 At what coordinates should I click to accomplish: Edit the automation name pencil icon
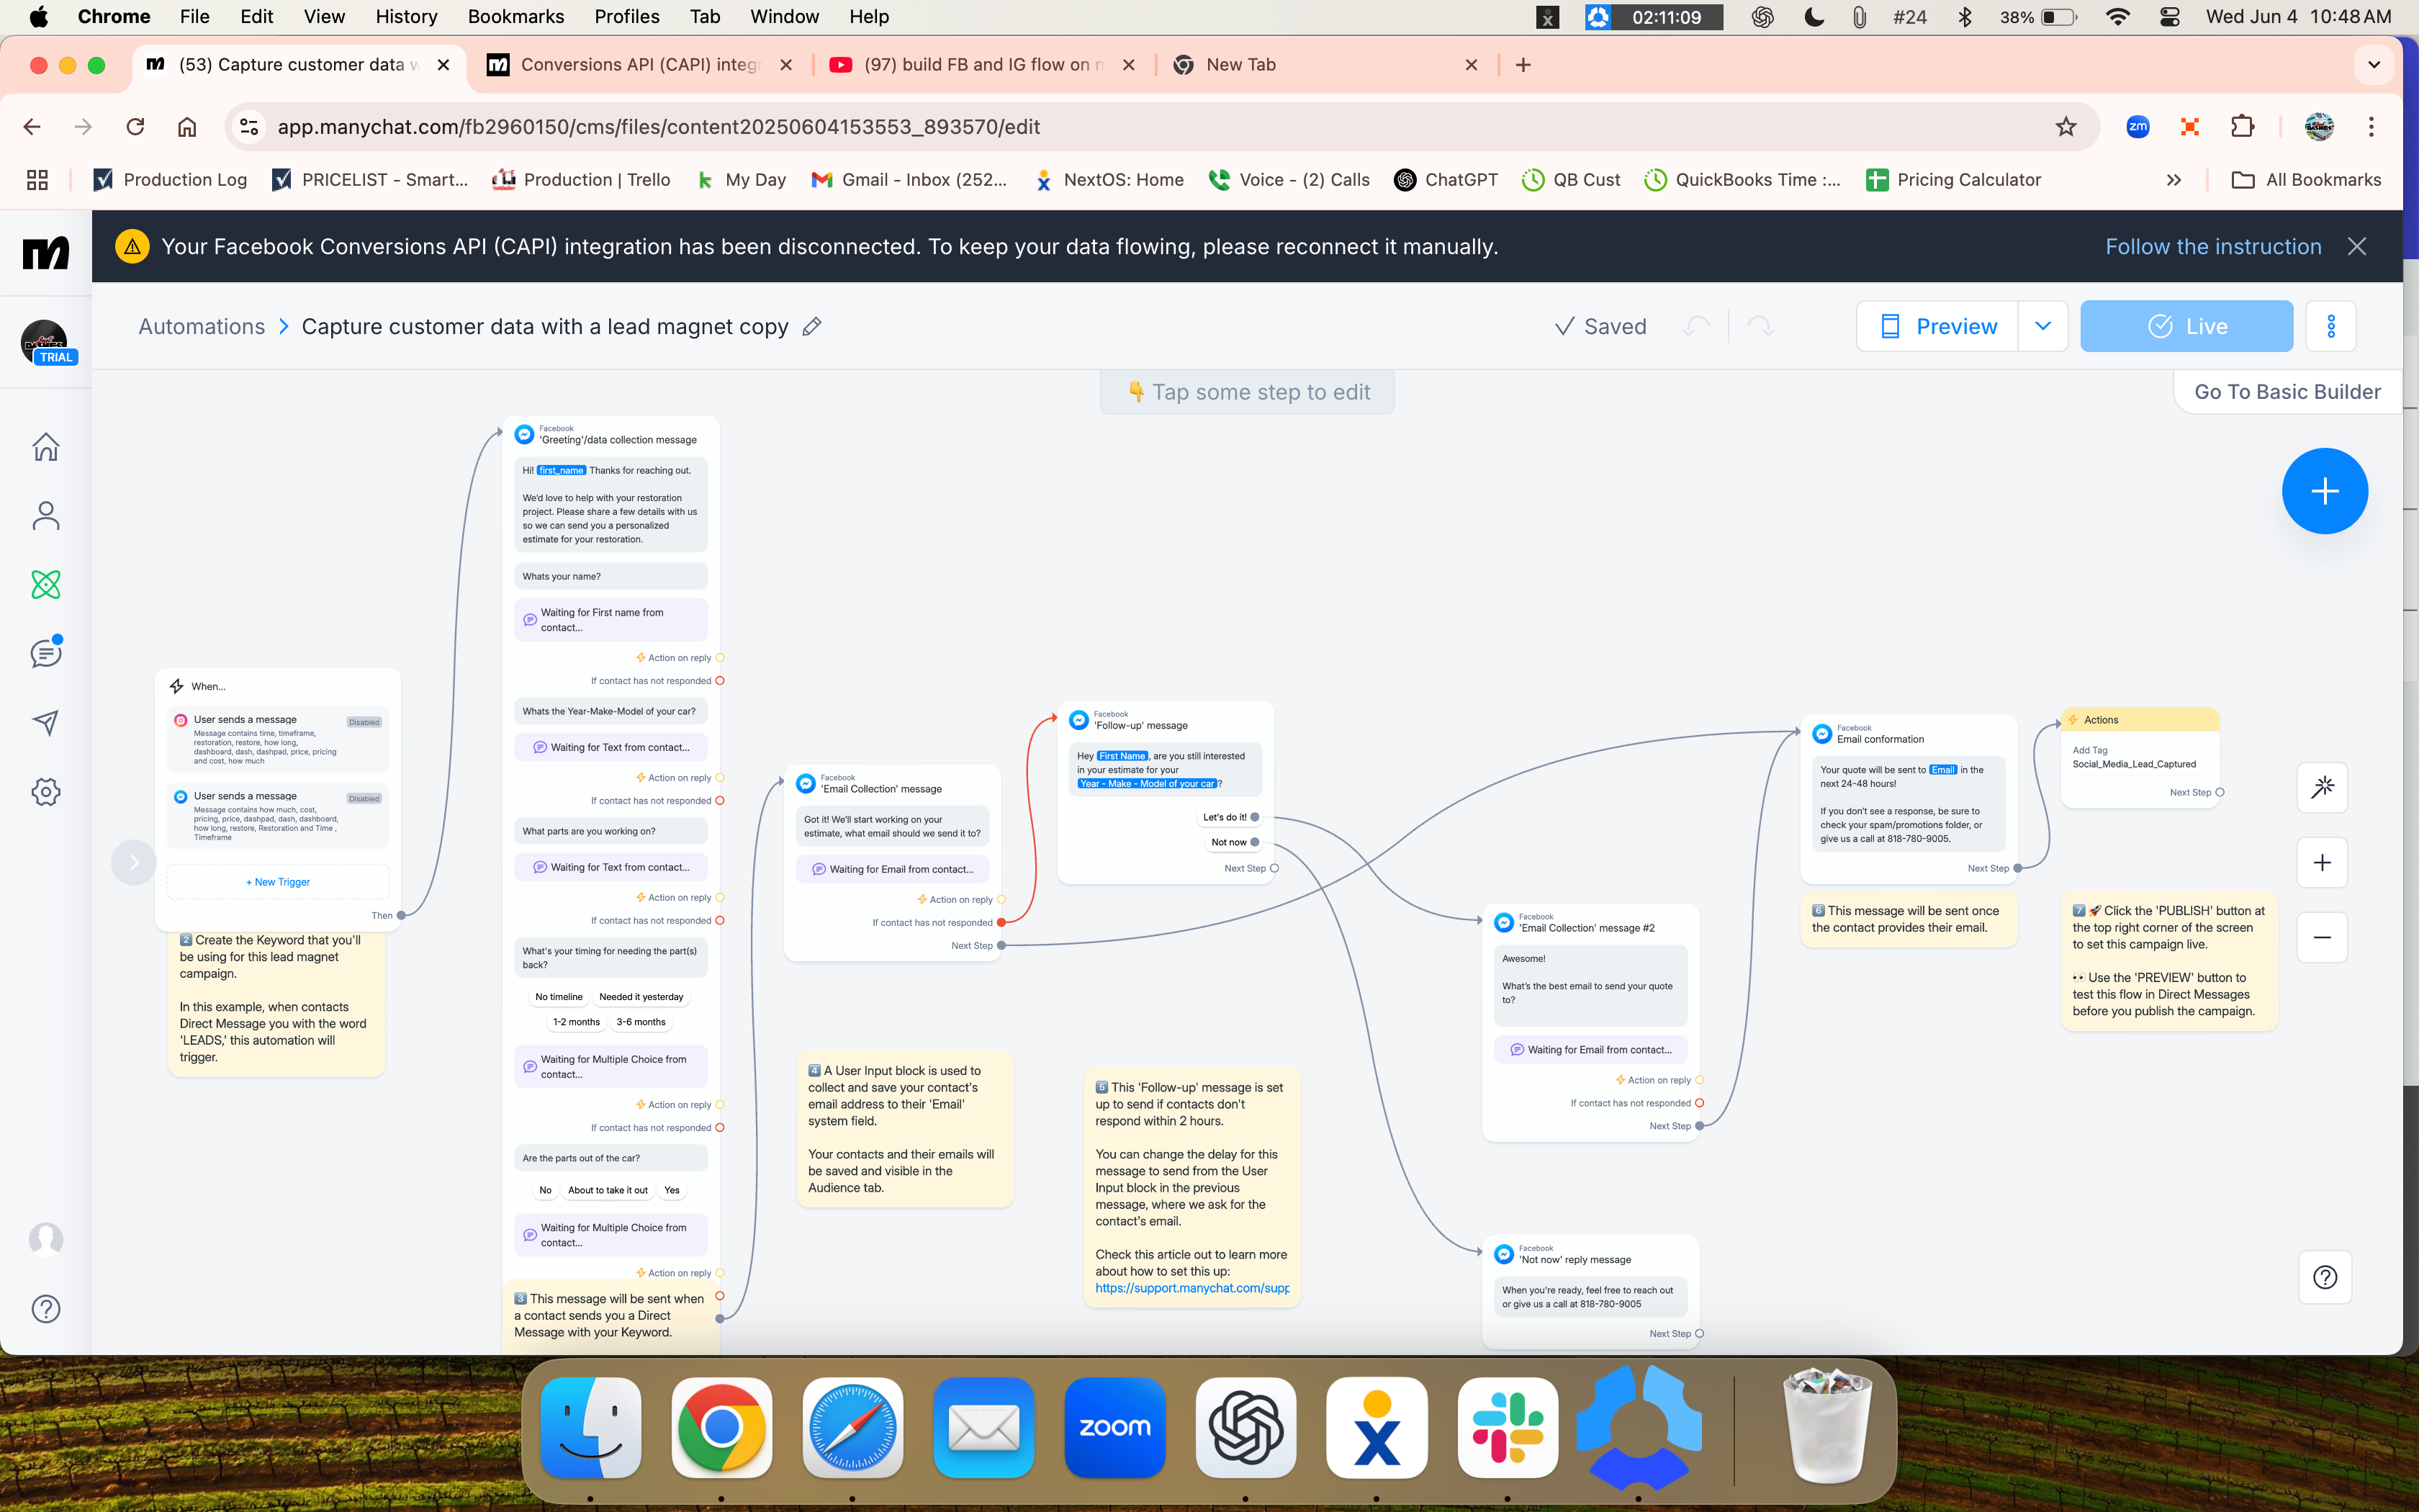point(811,326)
